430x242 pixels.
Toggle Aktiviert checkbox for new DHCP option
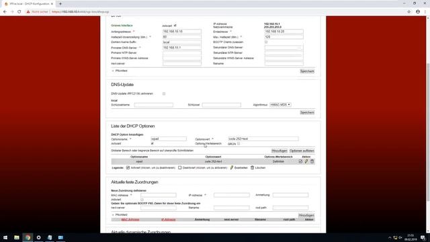pos(153,143)
